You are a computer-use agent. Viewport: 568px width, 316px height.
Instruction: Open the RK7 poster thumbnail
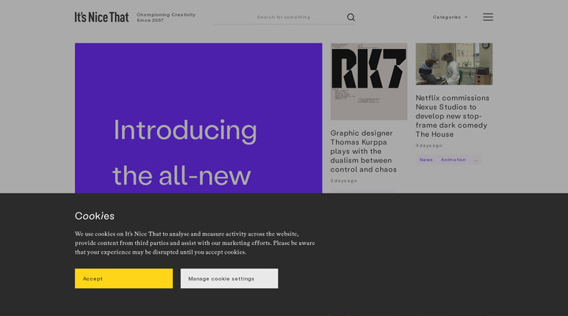368,81
